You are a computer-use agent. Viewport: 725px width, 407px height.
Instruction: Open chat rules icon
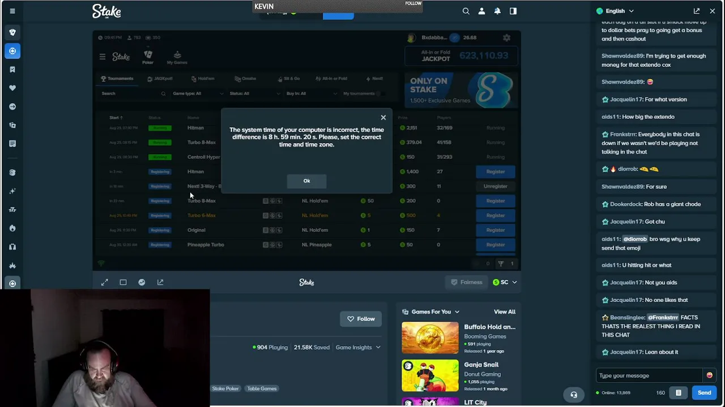[679, 393]
